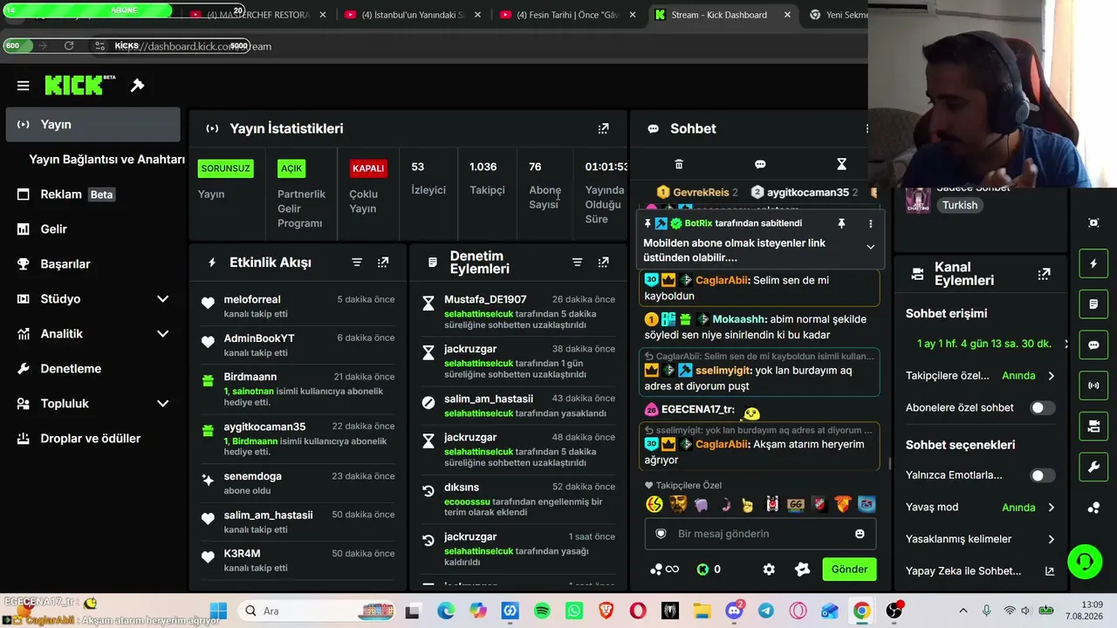1117x628 pixels.
Task: Open options menu of pinned message
Action: pos(870,223)
